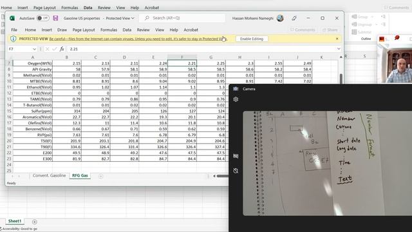Dismiss the Protected View message bar
This screenshot has height=232, width=412.
(x=337, y=39)
